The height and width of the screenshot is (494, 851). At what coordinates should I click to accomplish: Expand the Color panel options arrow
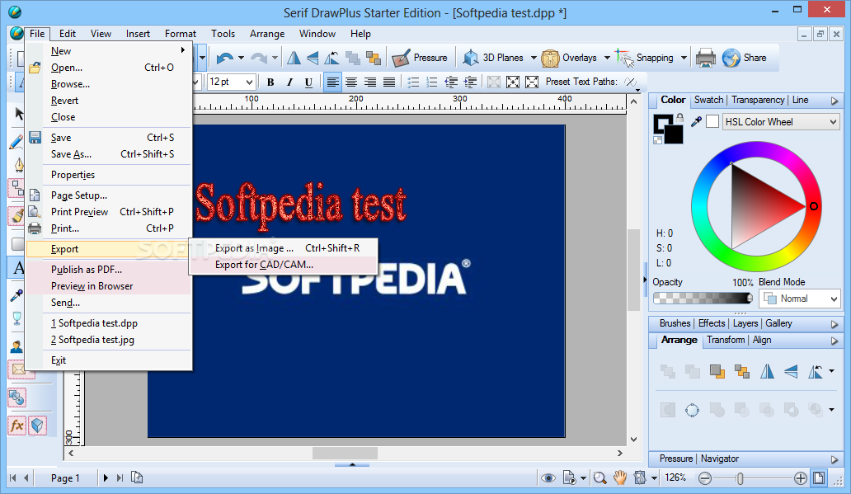[835, 101]
